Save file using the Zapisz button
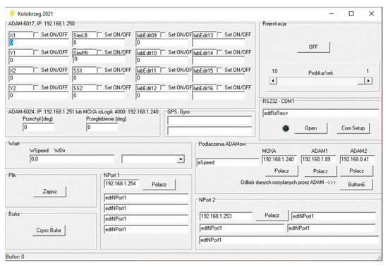This screenshot has height=267, width=388. click(x=50, y=192)
